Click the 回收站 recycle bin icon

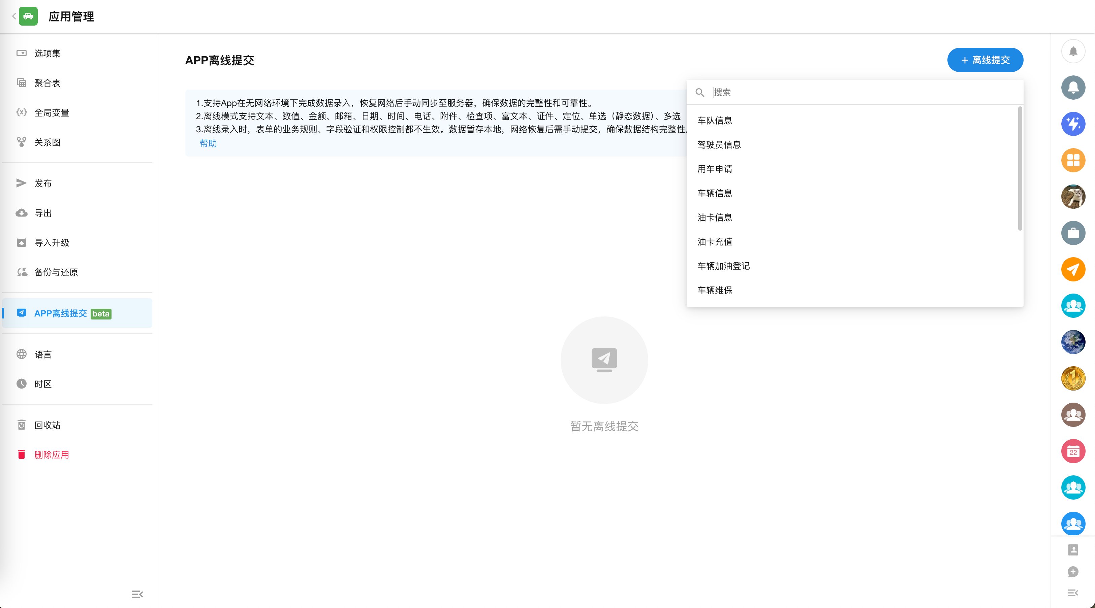tap(21, 425)
